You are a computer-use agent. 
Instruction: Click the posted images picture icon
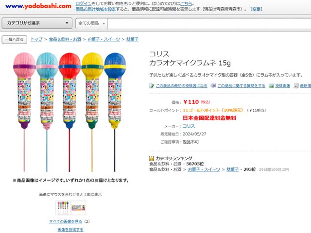(x=271, y=86)
